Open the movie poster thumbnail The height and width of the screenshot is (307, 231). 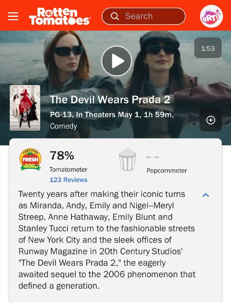pos(25,108)
